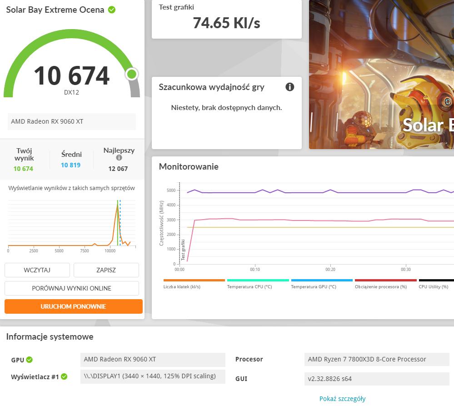Click the info icon next to Szacunkowa wydajność gry
The height and width of the screenshot is (406, 454).
(289, 87)
